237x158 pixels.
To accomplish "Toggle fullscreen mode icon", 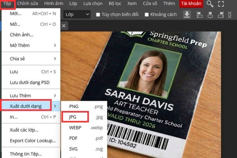I will [221, 4].
